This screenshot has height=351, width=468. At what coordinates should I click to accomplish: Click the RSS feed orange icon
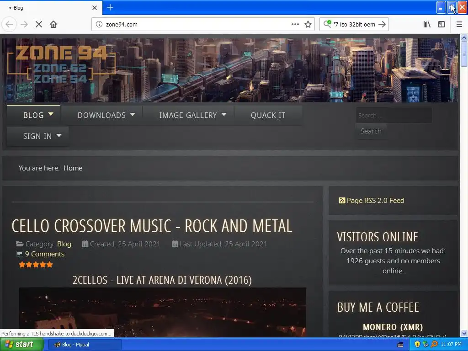342,201
